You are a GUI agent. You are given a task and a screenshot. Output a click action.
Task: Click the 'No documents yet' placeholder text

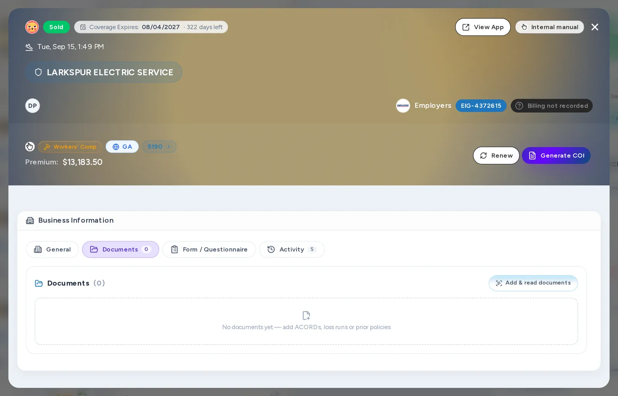pyautogui.click(x=306, y=327)
